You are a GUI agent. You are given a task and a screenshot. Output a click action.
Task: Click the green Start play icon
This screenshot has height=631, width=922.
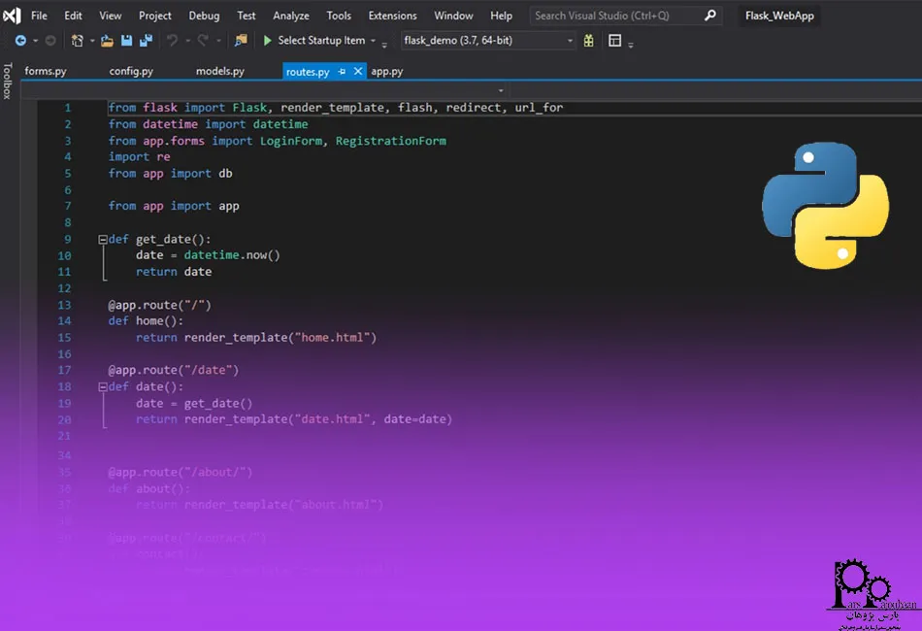268,41
